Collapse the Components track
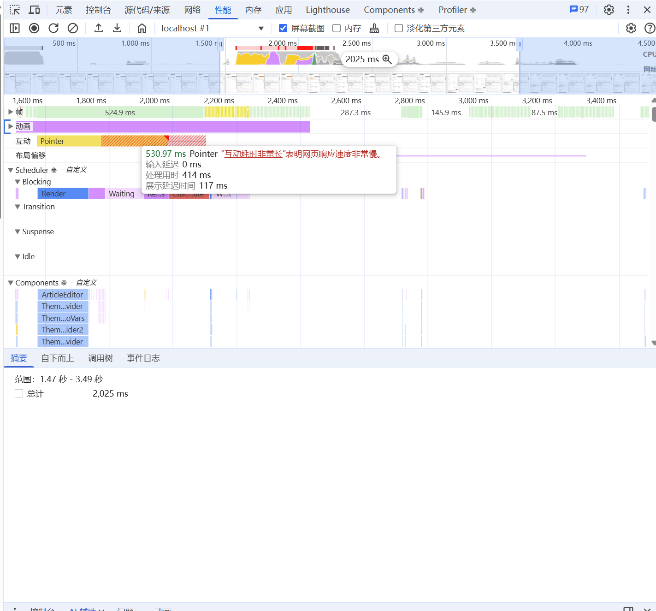This screenshot has width=656, height=611. (11, 283)
